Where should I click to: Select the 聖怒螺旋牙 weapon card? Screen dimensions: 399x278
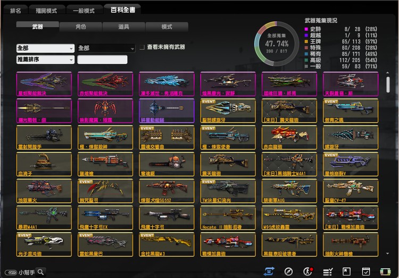228,111
